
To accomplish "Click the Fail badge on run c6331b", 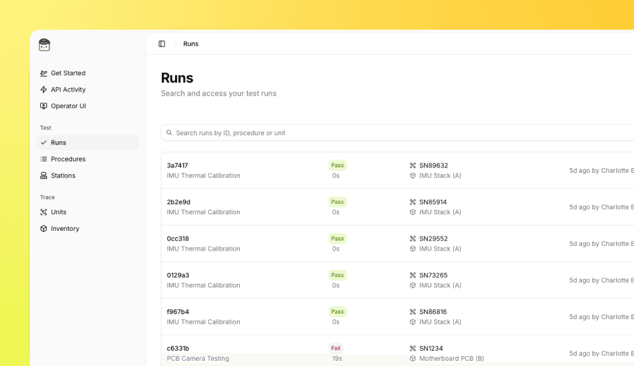I will (x=335, y=348).
